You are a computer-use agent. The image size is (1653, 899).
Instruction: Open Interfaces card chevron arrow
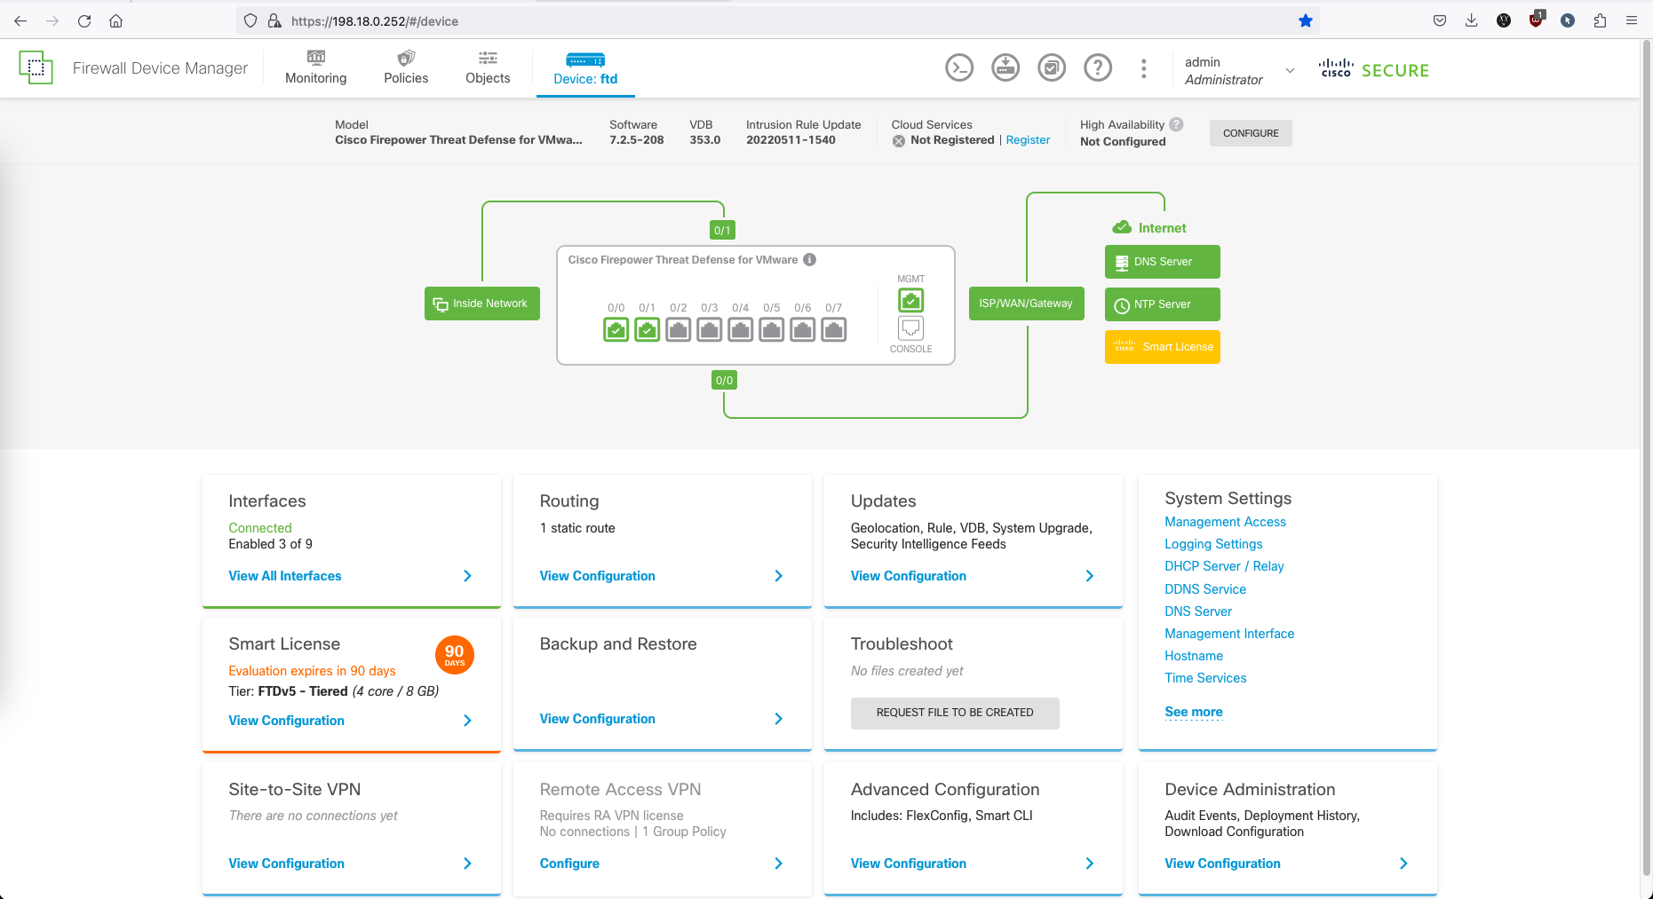467,576
